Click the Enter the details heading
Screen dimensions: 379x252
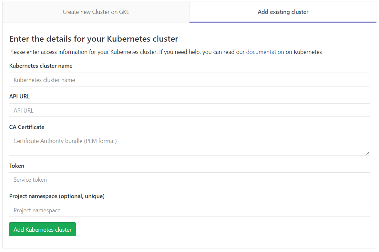94,39
